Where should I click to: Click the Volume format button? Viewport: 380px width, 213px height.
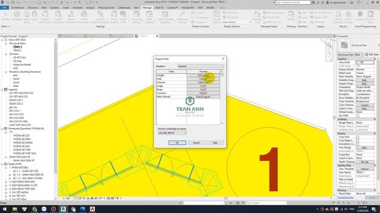pyautogui.click(x=203, y=82)
